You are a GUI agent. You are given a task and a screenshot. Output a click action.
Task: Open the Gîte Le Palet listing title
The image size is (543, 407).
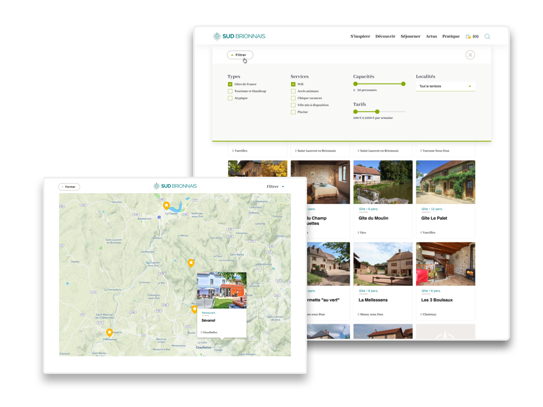click(434, 218)
